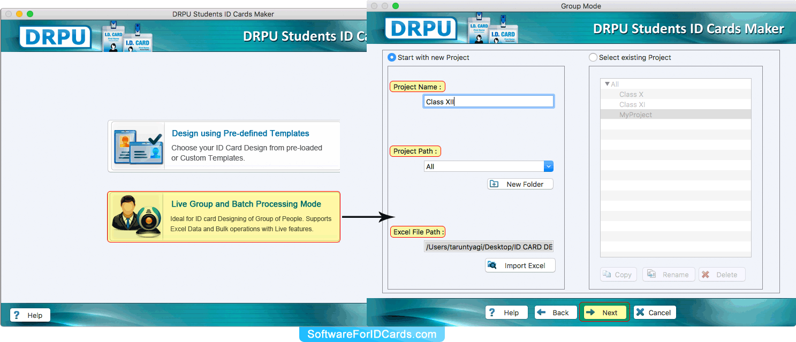The image size is (796, 342).
Task: Click the Back left arrow icon
Action: (x=542, y=313)
